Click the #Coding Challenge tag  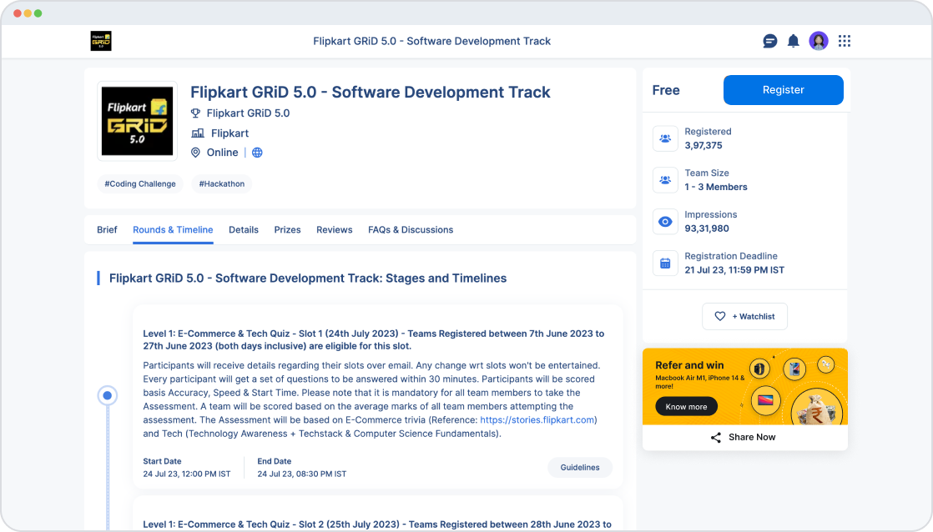tap(140, 183)
